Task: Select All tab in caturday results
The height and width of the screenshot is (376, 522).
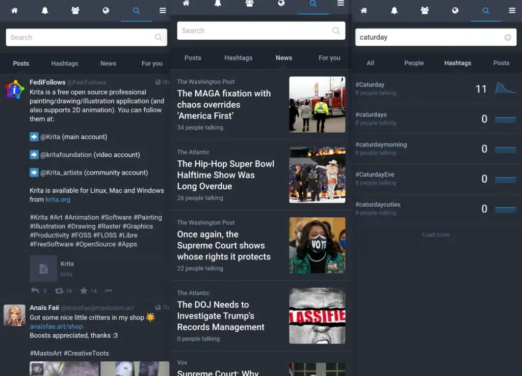Action: tap(371, 63)
